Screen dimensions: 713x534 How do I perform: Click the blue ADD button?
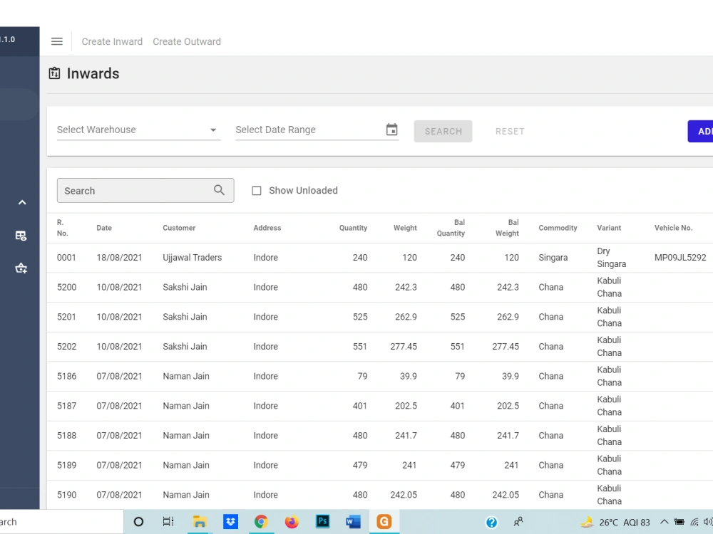(700, 131)
